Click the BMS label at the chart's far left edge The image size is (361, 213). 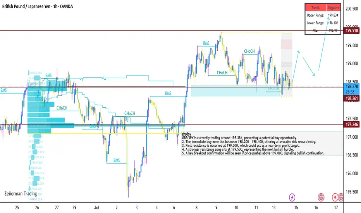click(3, 90)
